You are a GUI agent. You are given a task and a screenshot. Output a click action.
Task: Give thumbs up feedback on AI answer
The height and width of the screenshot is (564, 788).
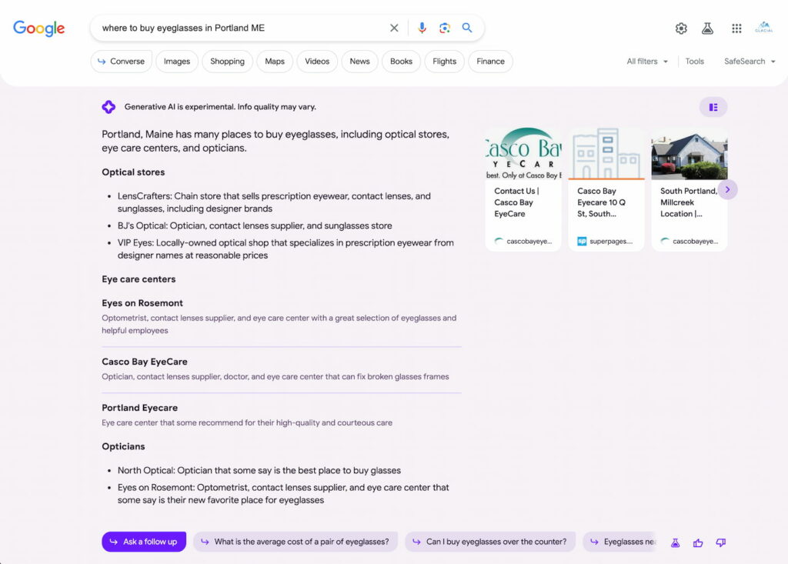[698, 542]
